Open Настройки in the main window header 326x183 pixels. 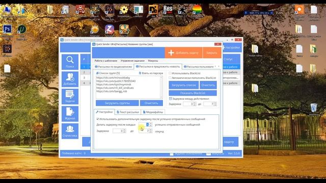point(231,47)
